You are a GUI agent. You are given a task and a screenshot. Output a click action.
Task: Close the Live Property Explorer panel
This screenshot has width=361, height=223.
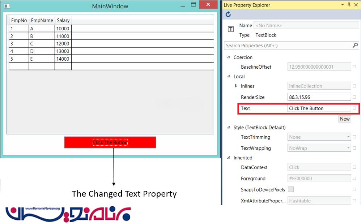(356, 5)
